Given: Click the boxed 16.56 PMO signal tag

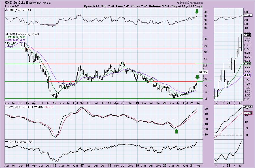Looking at the screenshot, I should (248, 113).
